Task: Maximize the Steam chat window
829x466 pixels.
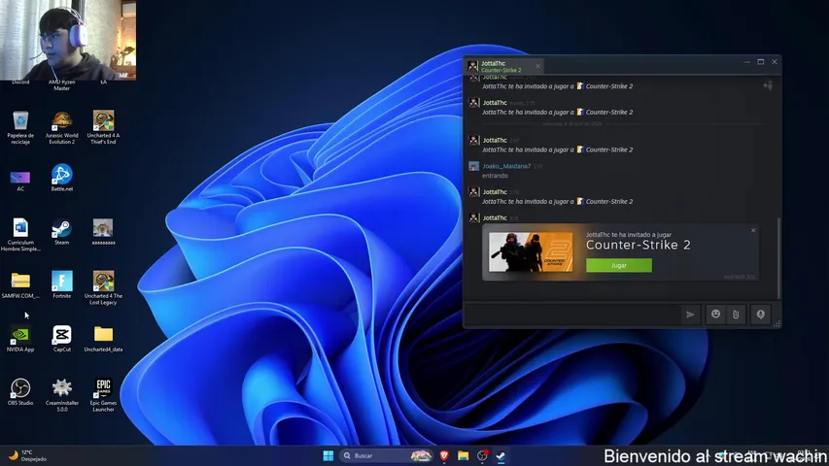Action: coord(760,62)
